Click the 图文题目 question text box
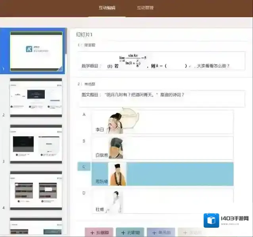The width and height of the screenshot is (253, 237). click(162, 98)
